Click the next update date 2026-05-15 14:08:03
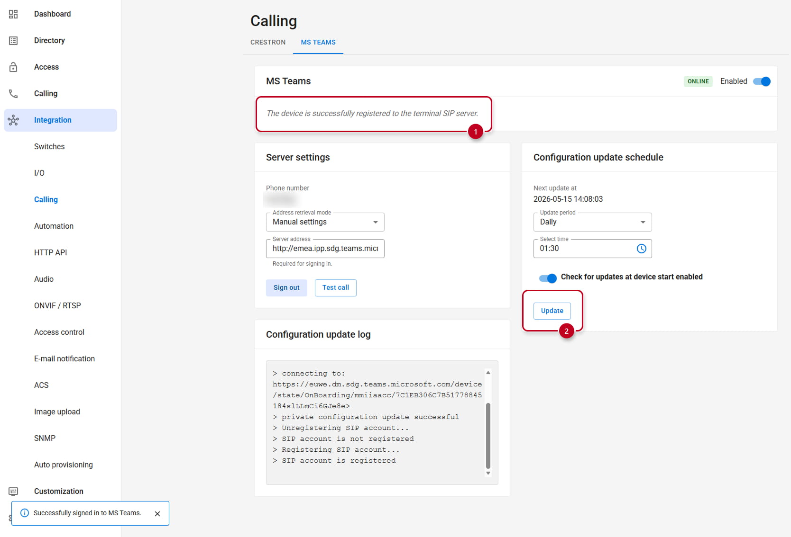791x537 pixels. pyautogui.click(x=568, y=199)
